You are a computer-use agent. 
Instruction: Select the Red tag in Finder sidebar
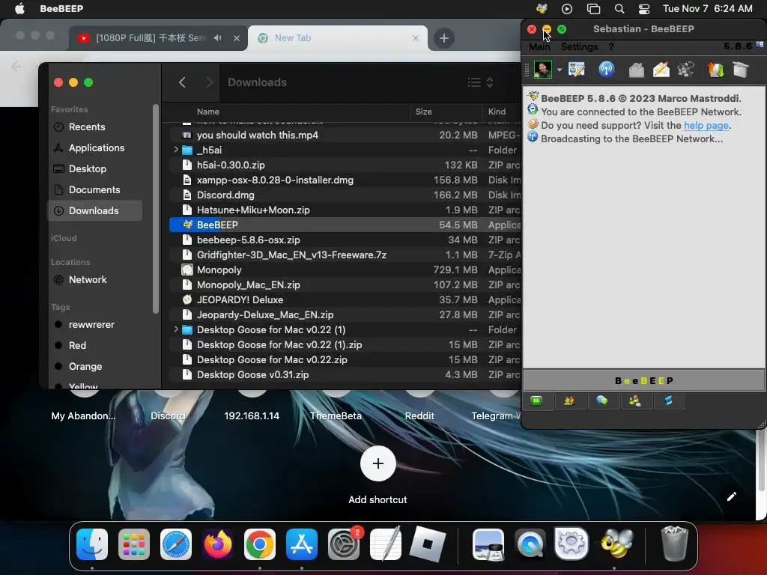coord(95,346)
